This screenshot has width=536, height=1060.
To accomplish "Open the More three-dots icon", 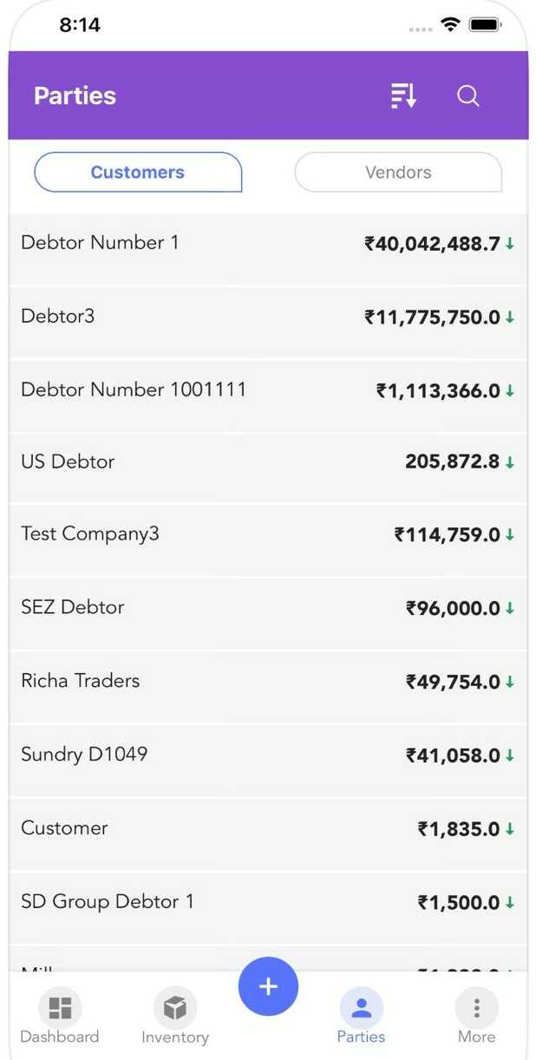I will coord(476,1008).
